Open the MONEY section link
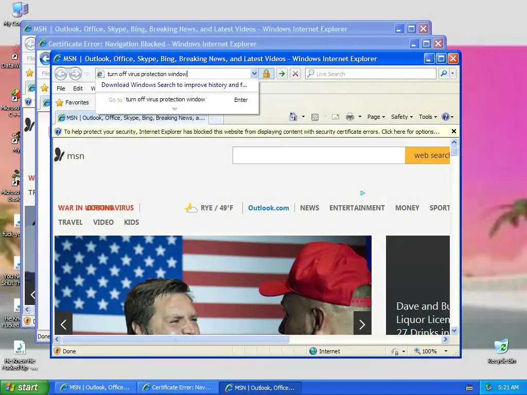 (407, 208)
